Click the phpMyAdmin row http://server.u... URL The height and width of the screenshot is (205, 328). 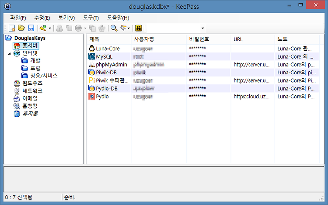(x=251, y=65)
